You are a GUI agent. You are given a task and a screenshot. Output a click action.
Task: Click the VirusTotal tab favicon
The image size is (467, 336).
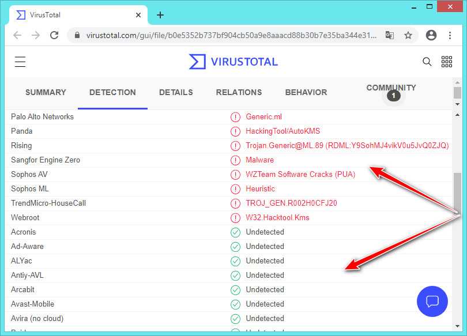(21, 15)
